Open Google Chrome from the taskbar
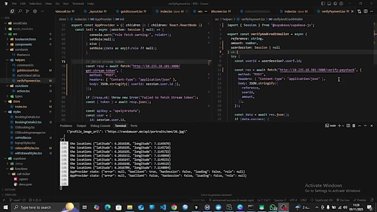Image resolution: width=377 pixels, height=212 pixels. coord(174,207)
